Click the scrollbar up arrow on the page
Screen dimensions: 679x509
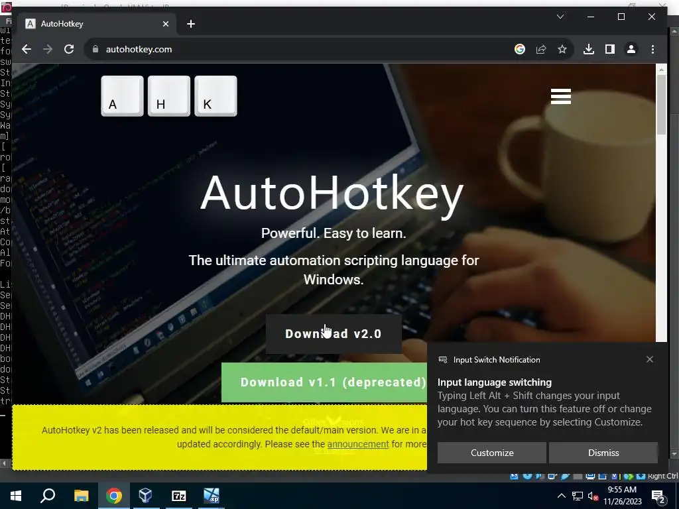click(x=661, y=69)
